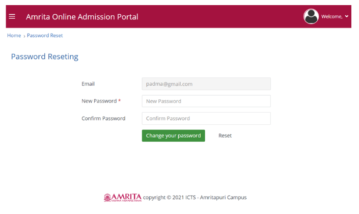Click the Amrita logo in footer
359x214 pixels.
[122, 197]
